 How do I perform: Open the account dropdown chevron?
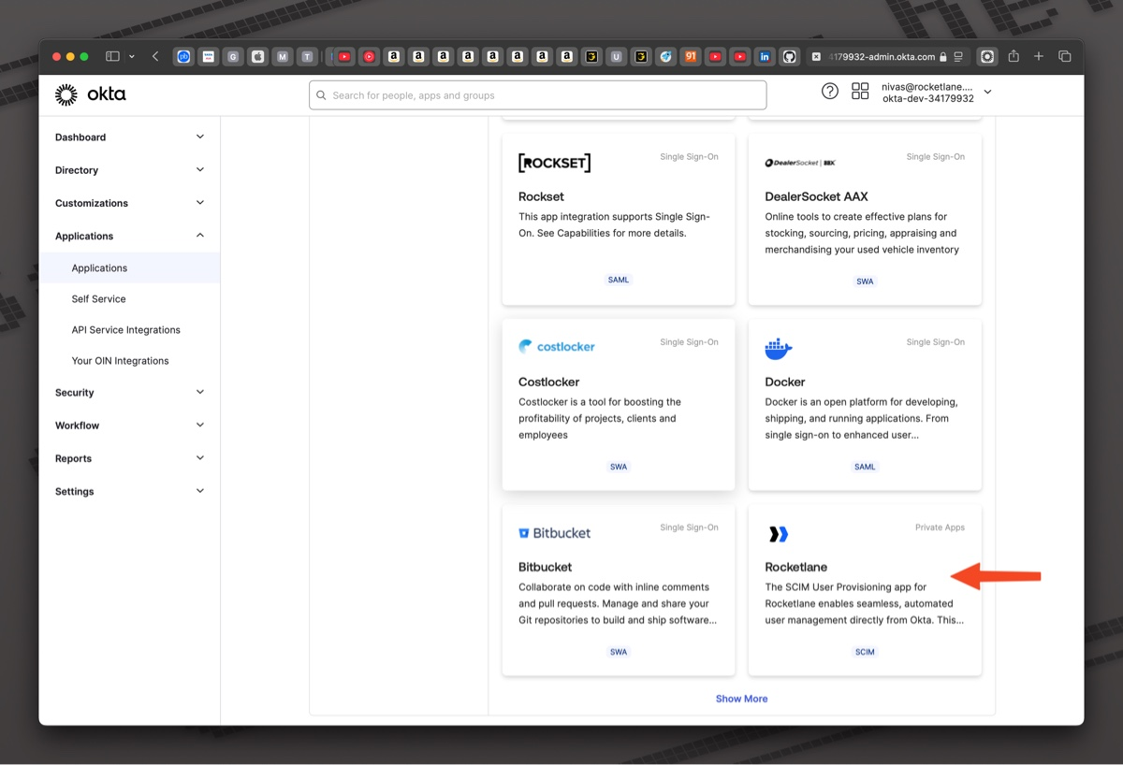tap(987, 92)
